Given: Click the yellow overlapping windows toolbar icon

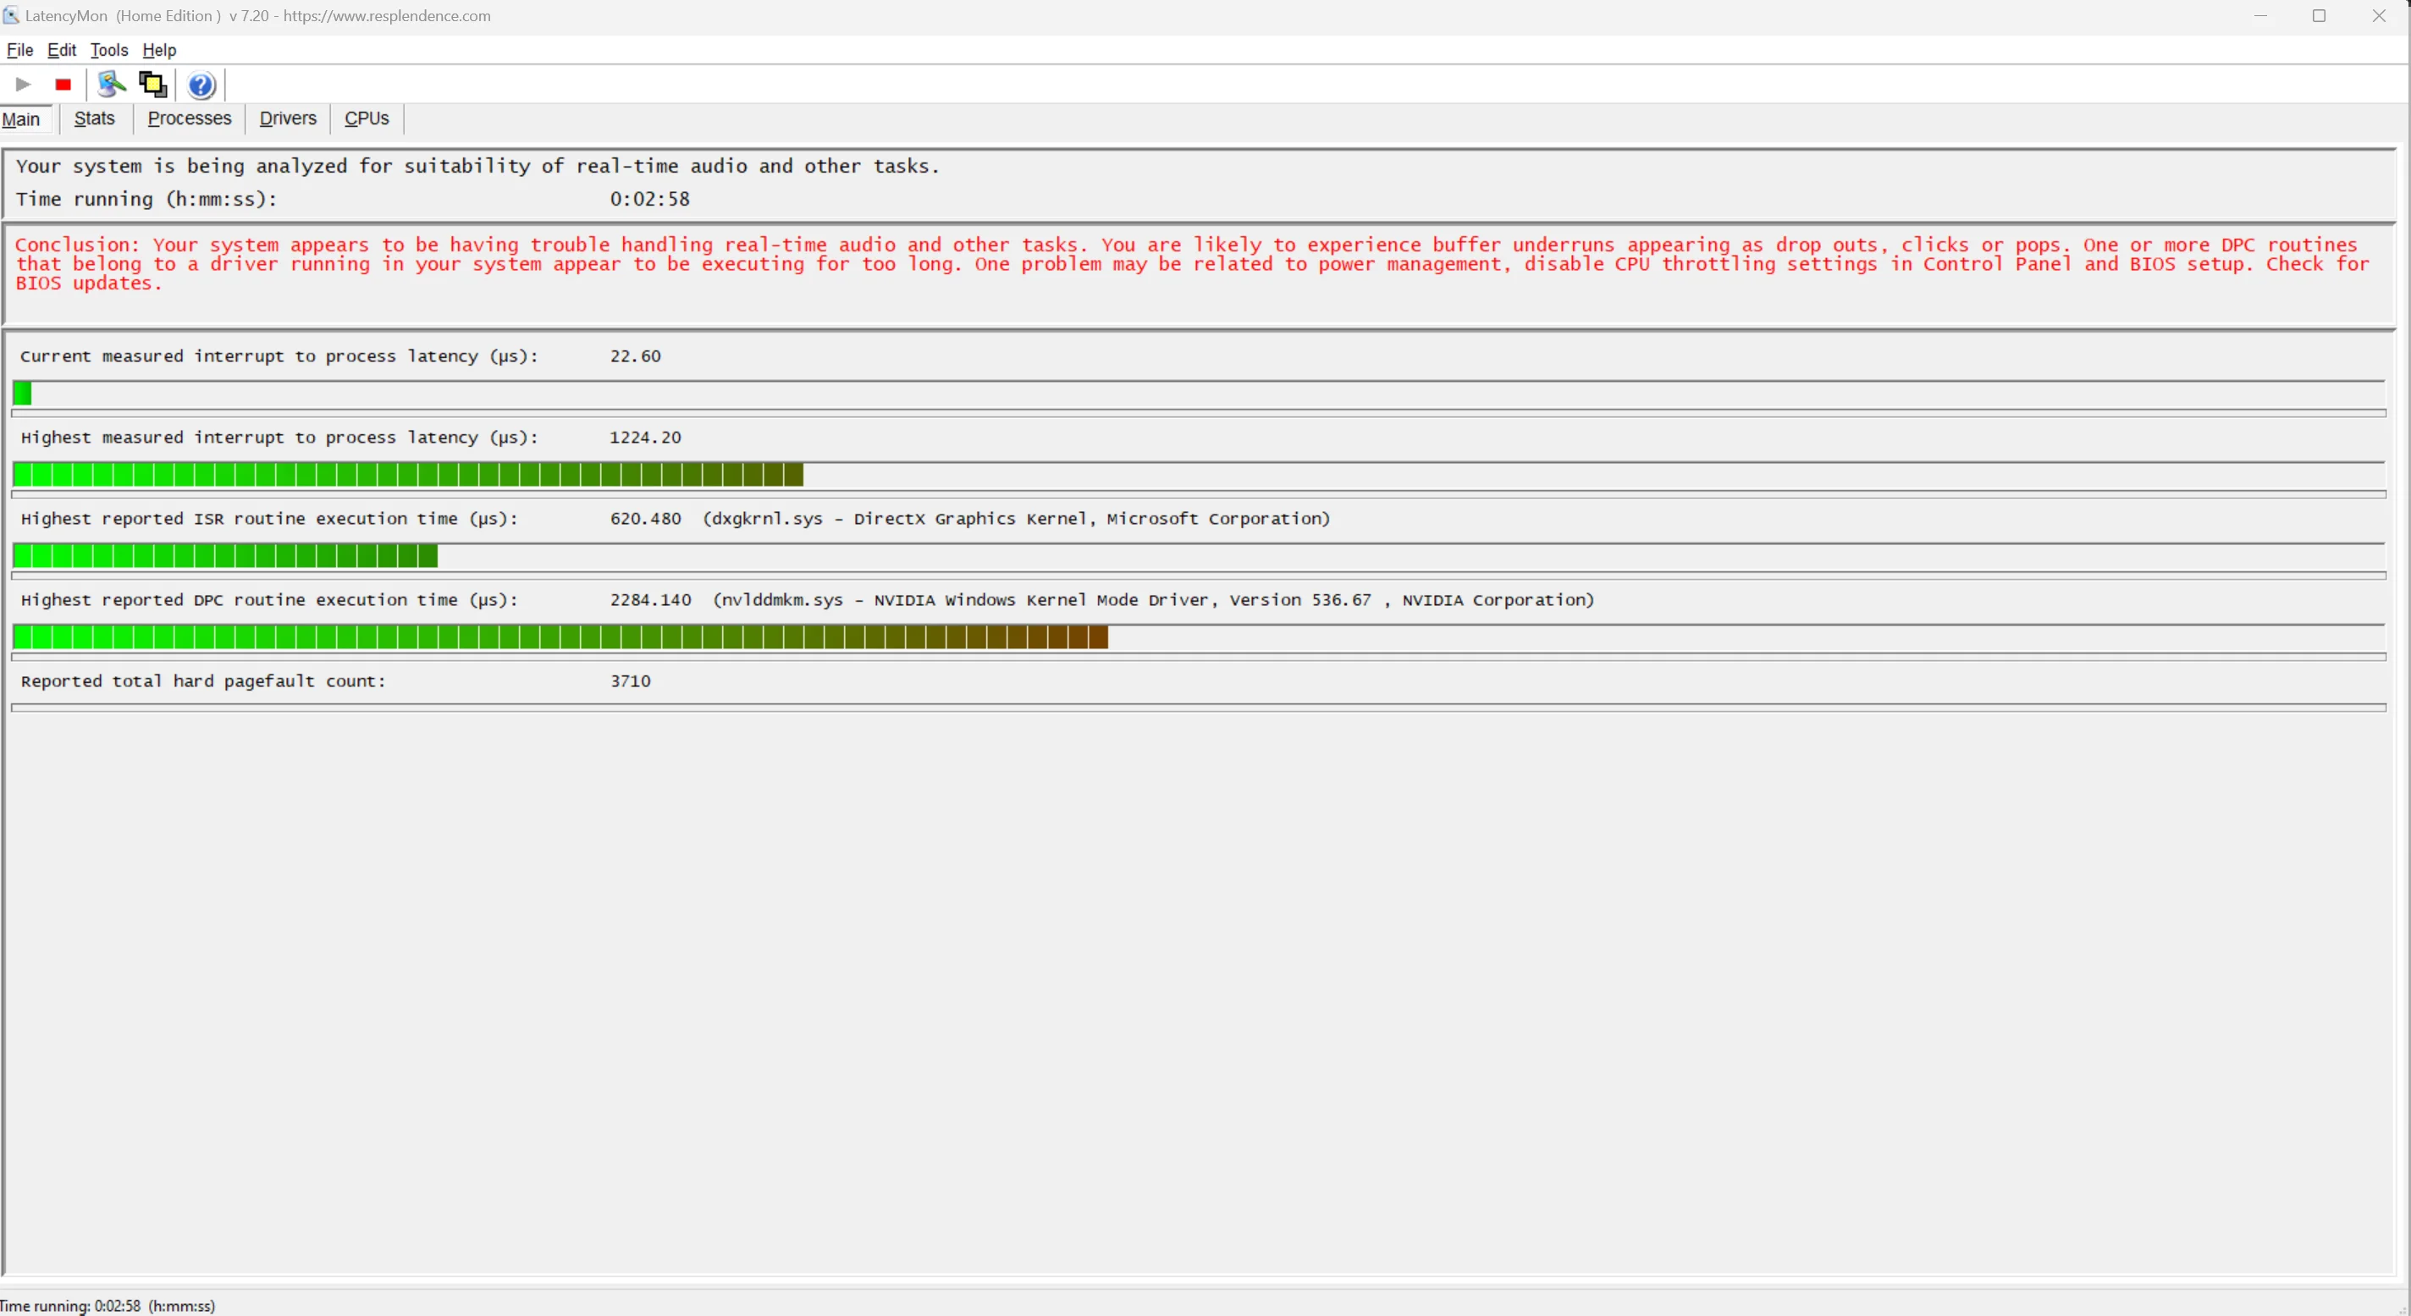Looking at the screenshot, I should [152, 85].
